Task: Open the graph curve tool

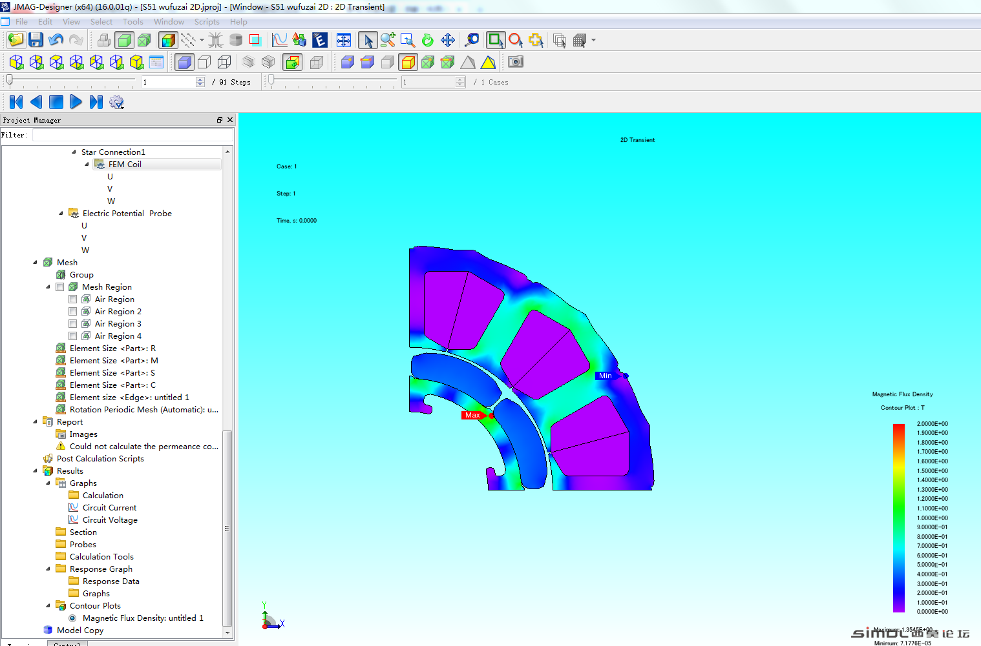Action: [x=279, y=40]
